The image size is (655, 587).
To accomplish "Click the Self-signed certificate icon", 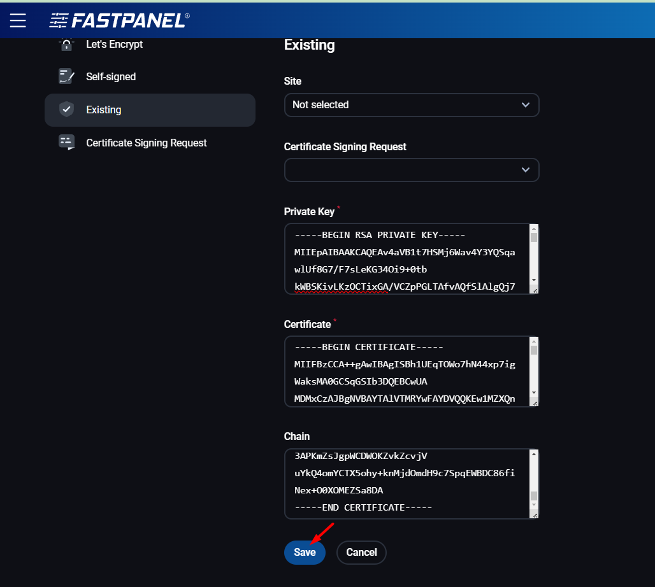I will (66, 77).
